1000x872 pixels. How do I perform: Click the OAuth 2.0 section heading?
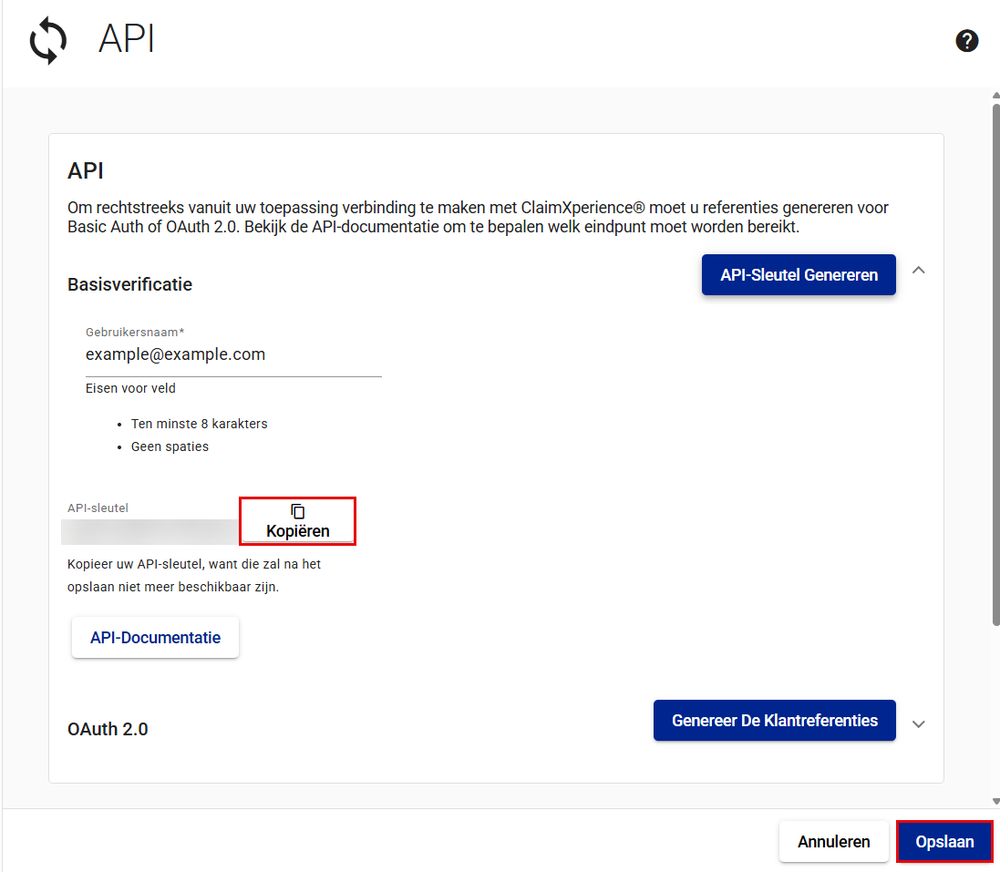click(108, 729)
